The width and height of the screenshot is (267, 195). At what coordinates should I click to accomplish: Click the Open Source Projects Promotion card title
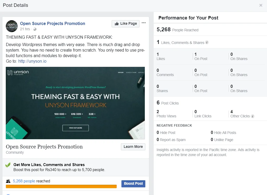tap(44, 147)
